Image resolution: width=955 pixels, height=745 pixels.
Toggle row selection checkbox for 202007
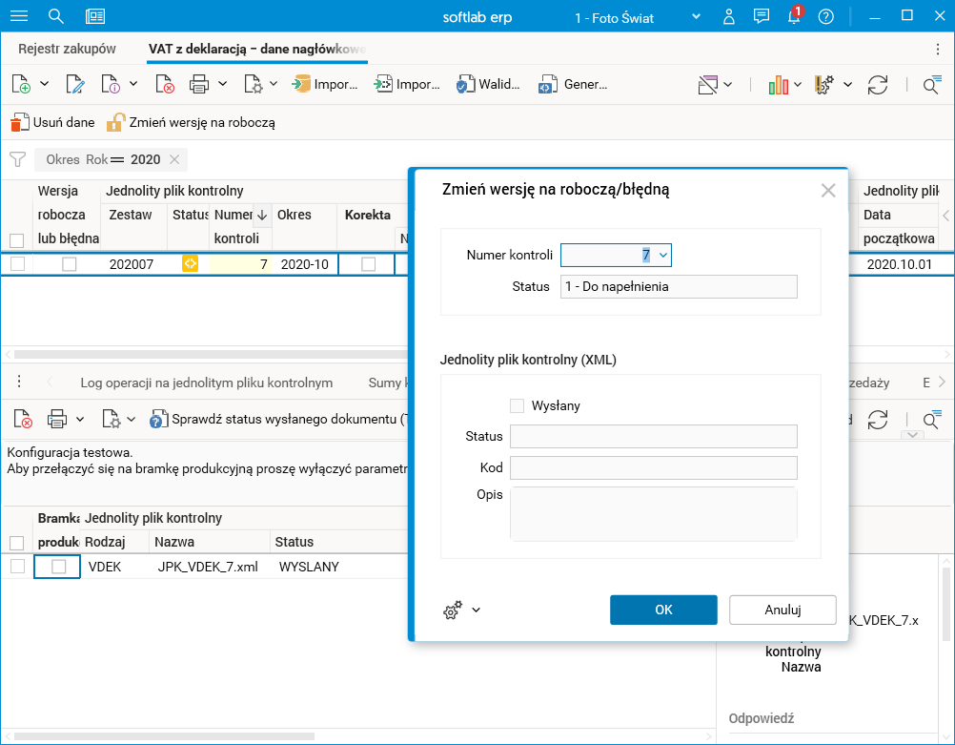18,263
